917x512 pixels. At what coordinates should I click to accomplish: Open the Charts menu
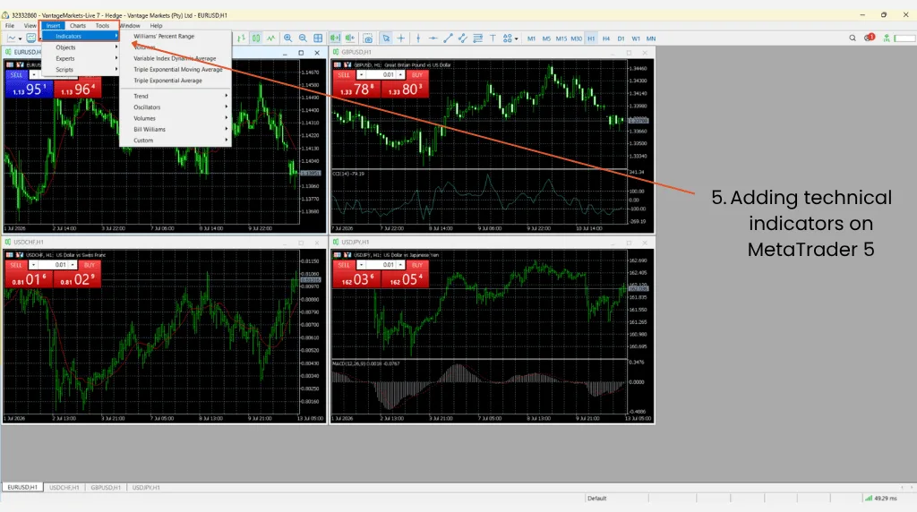[x=78, y=26]
